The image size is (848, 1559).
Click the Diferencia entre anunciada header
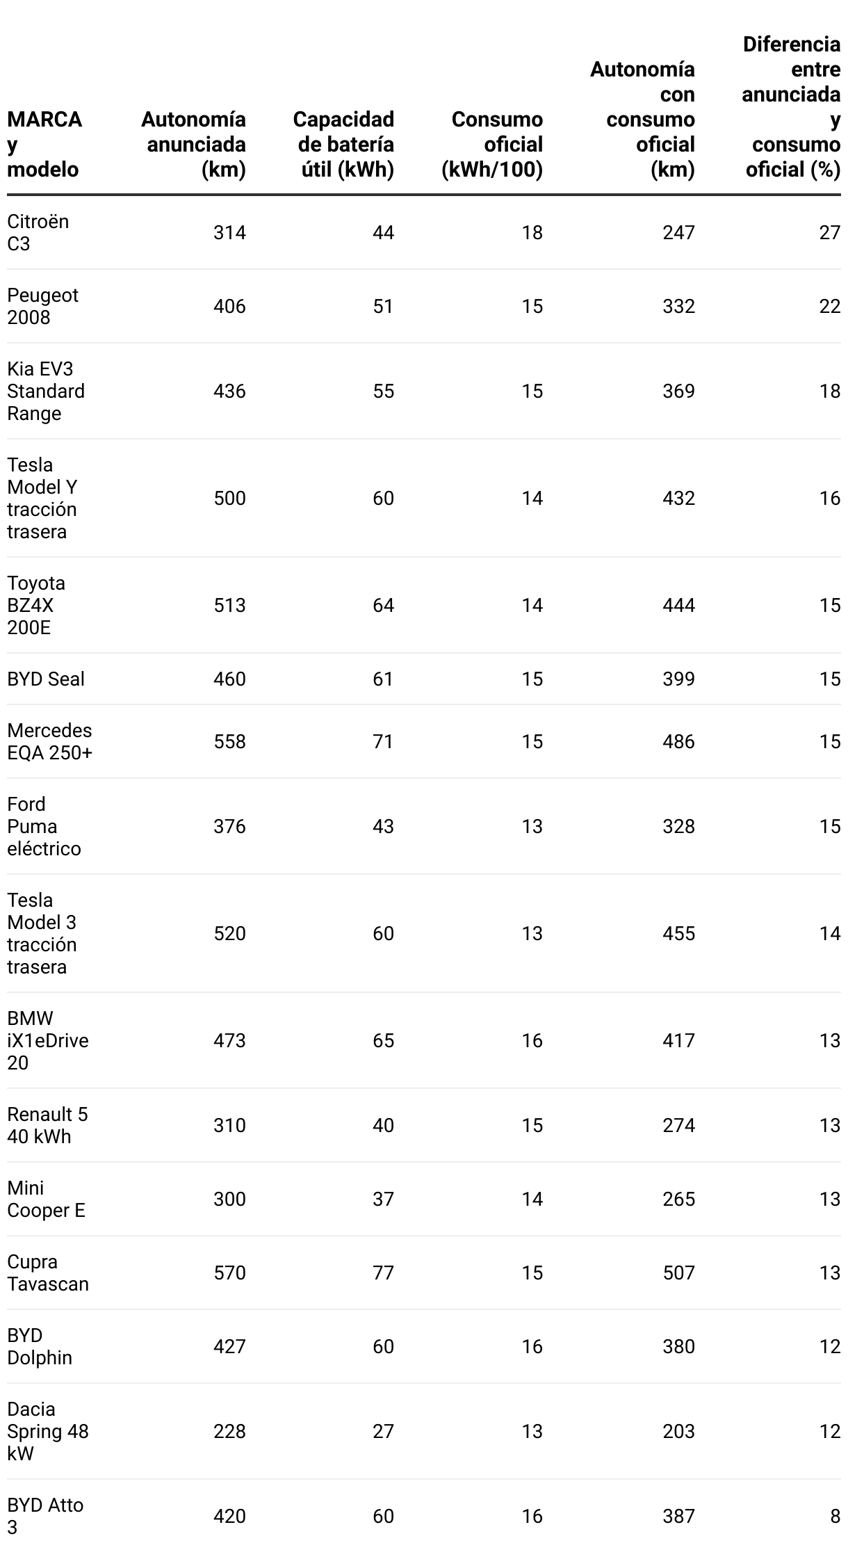[x=791, y=106]
